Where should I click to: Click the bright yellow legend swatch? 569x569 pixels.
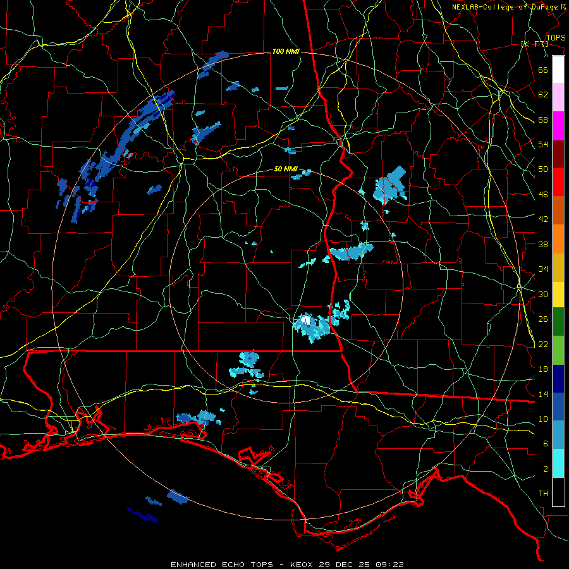[558, 295]
